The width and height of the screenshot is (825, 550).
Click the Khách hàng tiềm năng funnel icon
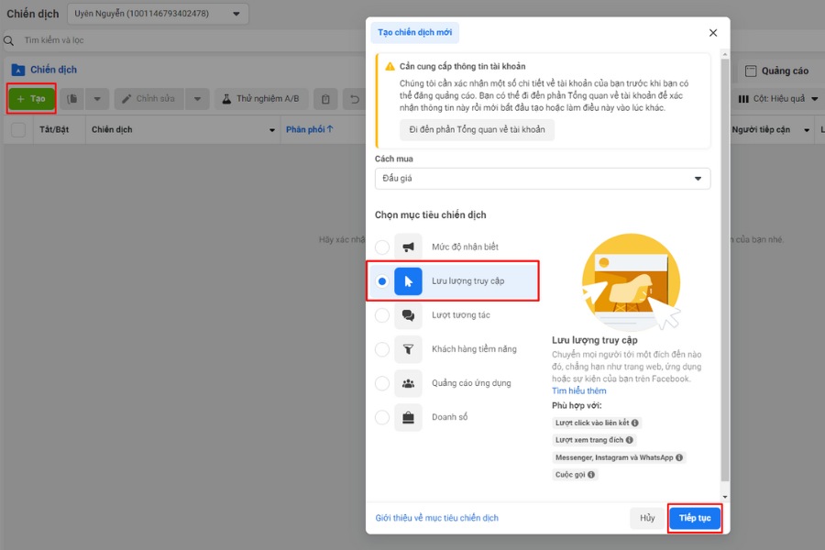click(408, 349)
